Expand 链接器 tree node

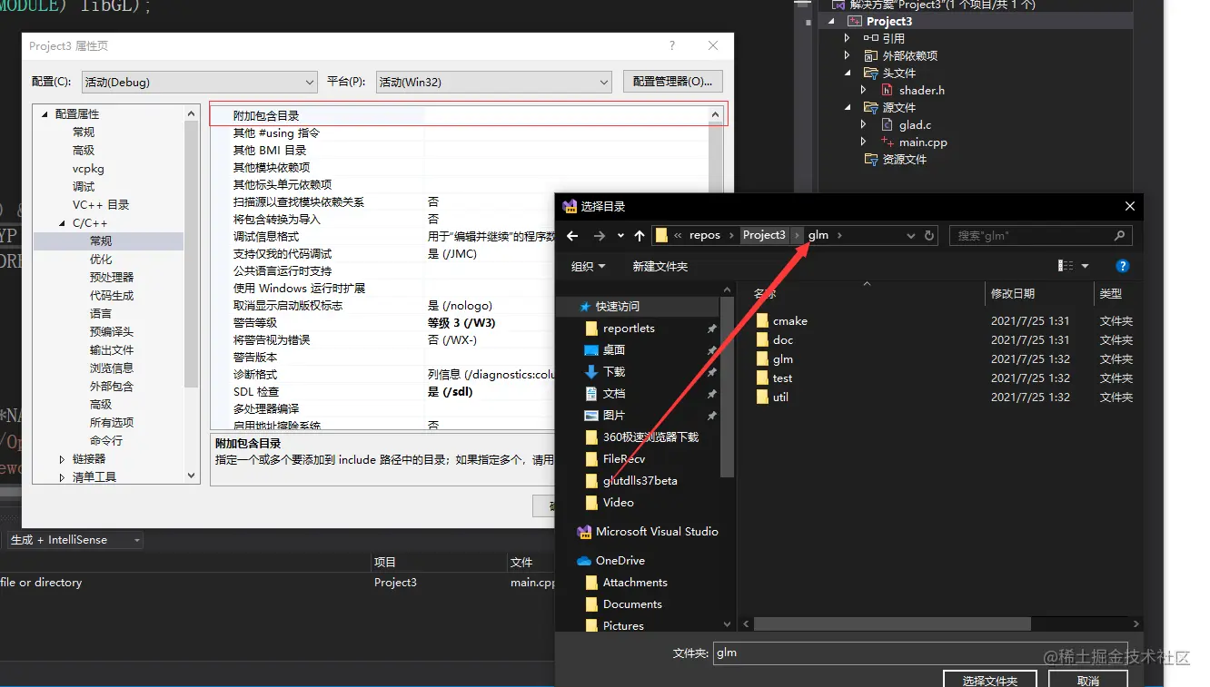[62, 459]
